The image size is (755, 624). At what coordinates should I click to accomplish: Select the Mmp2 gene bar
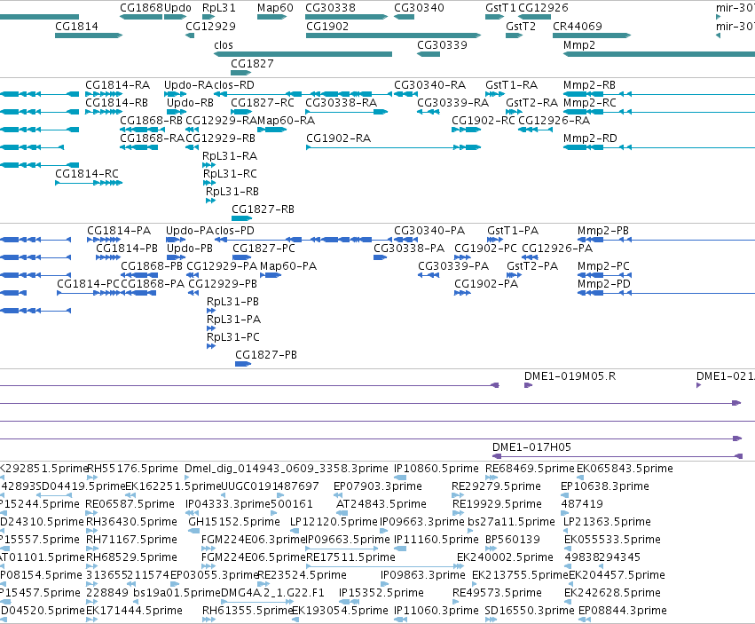659,54
